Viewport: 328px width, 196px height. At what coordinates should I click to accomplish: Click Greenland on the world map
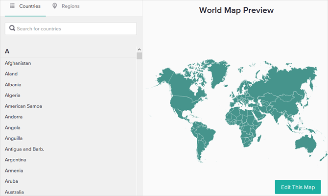218,72
